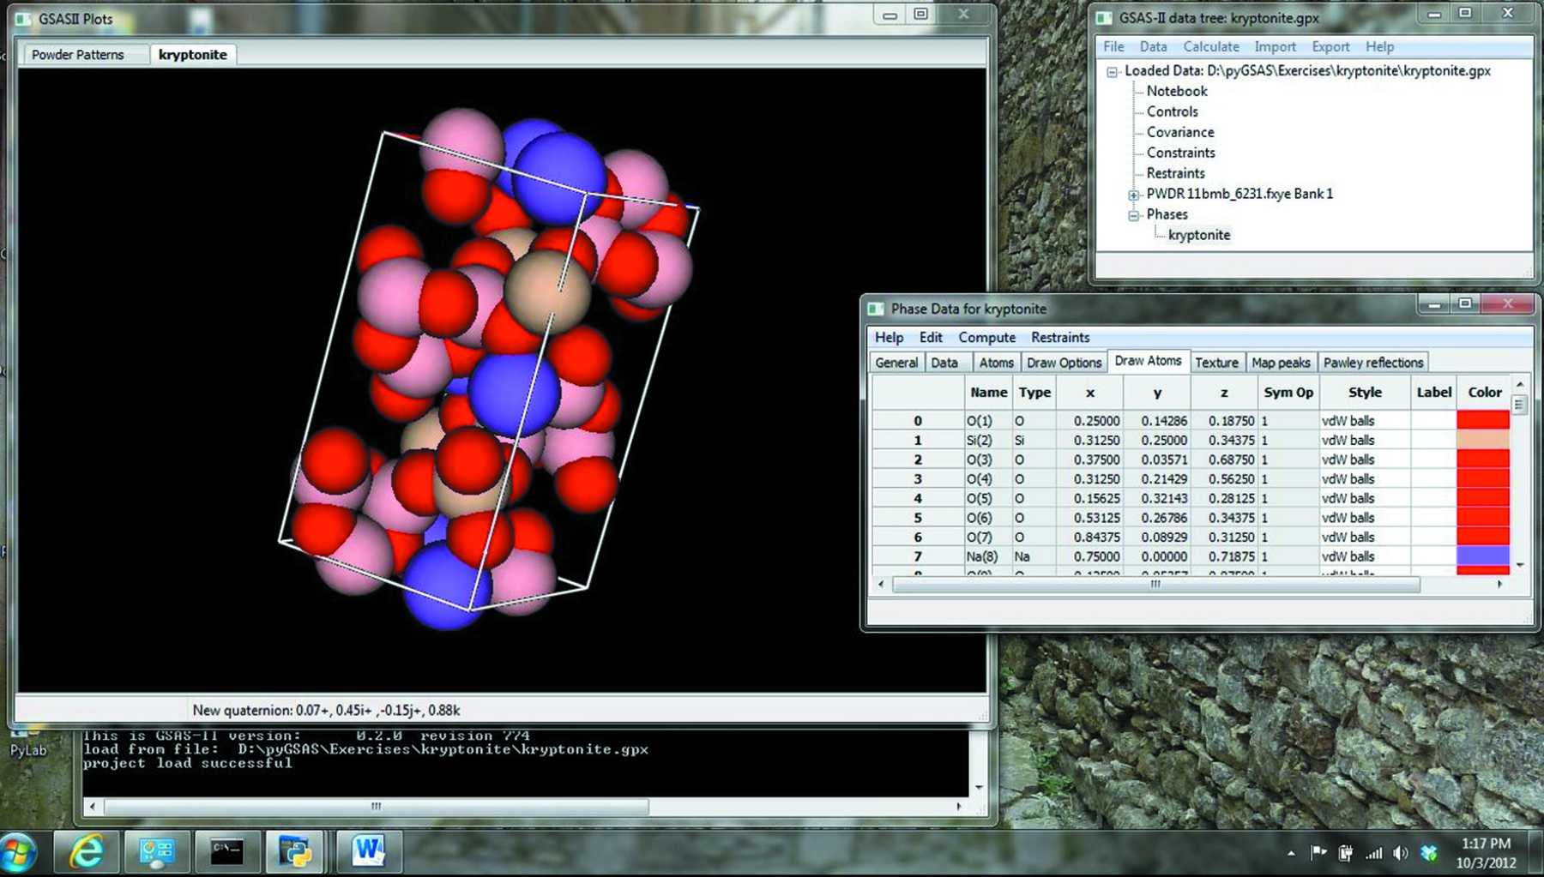Click the blue color swatch for Na(8)
Image resolution: width=1544 pixels, height=877 pixels.
(1483, 556)
